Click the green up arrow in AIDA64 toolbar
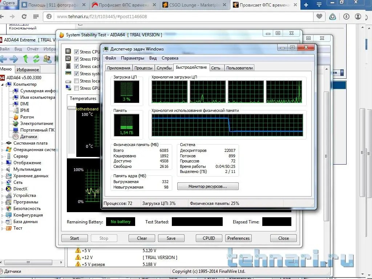372x279 pixels. click(25, 58)
